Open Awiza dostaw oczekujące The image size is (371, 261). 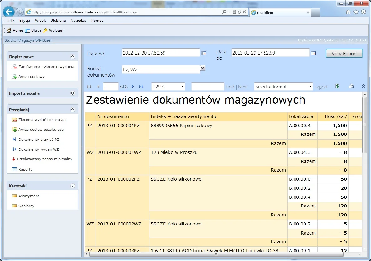tap(38, 130)
